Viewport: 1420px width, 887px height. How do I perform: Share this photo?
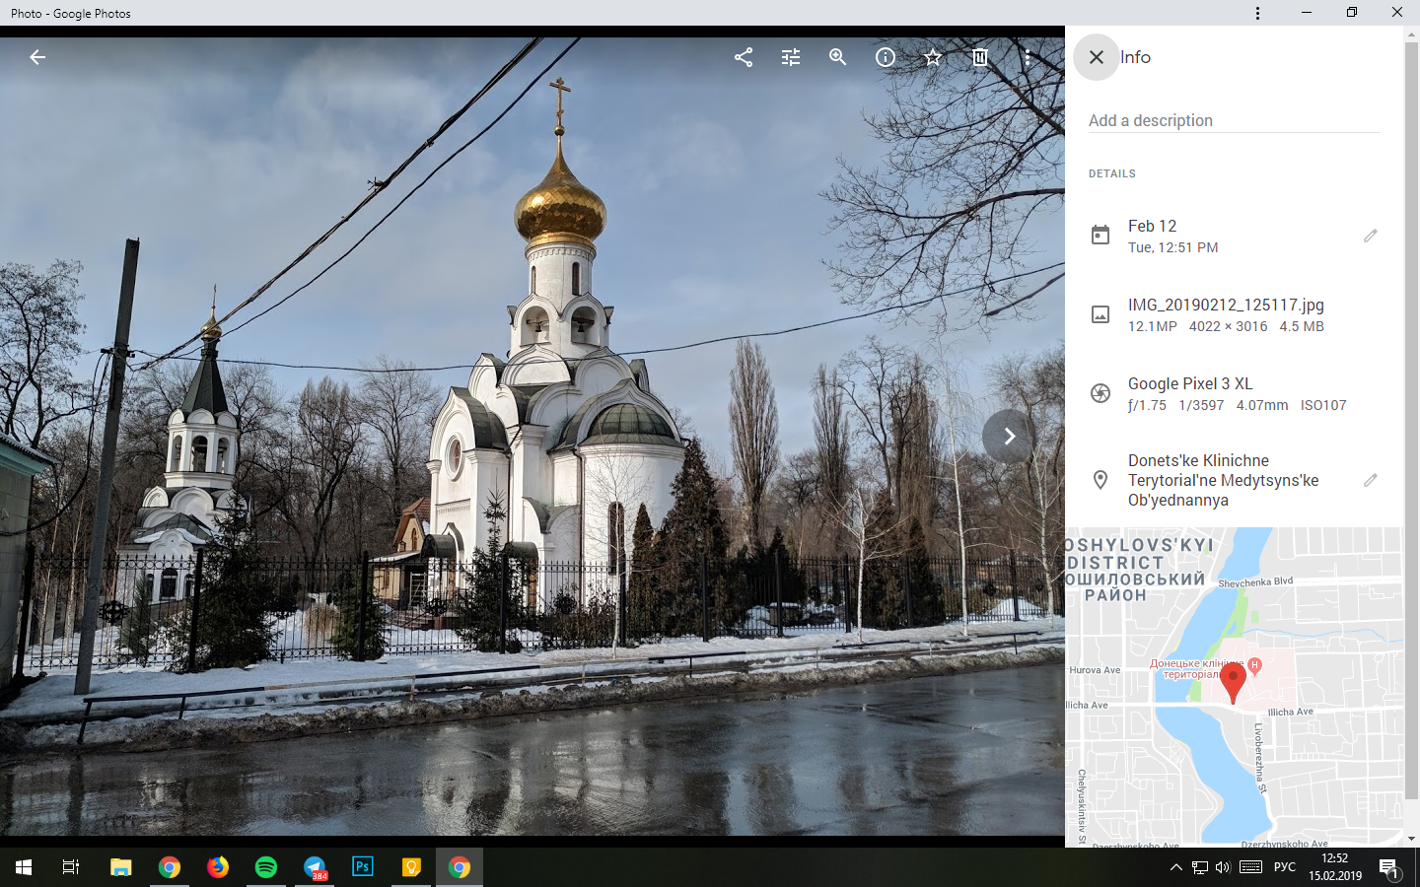(744, 57)
